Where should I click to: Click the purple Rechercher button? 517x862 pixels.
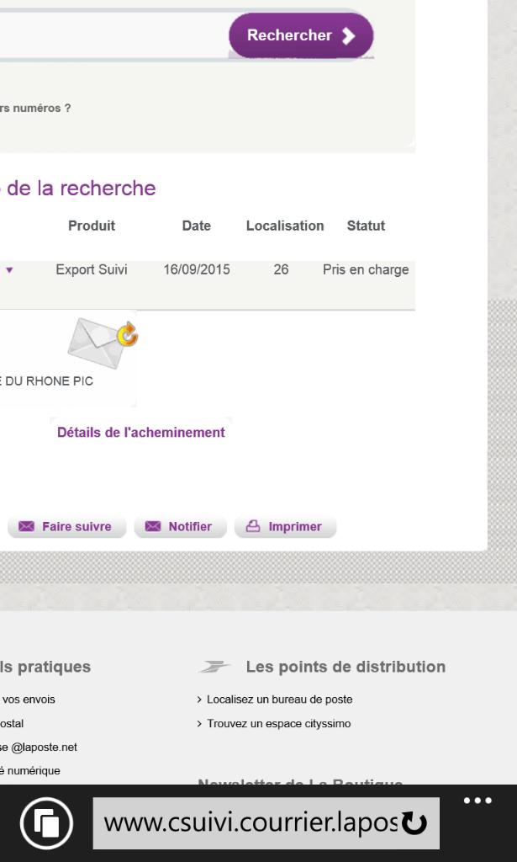pos(301,35)
